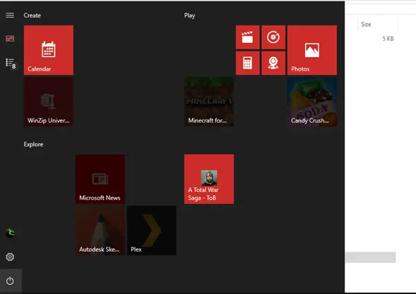Select the 5 KB size entry in File Explorer
Image resolution: width=416 pixels, height=294 pixels.
[388, 39]
